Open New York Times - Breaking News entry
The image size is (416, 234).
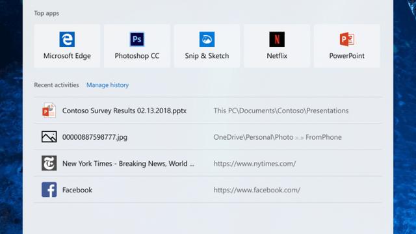(128, 163)
